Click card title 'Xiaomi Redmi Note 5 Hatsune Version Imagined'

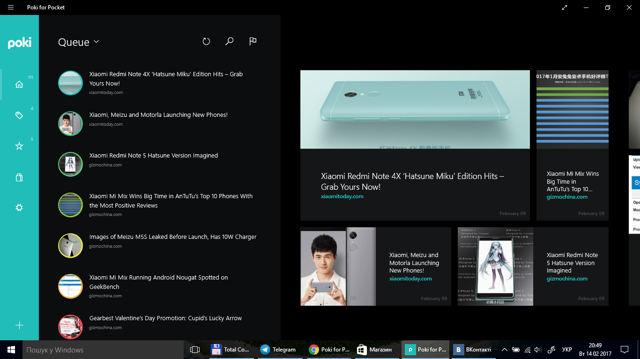tap(573, 263)
